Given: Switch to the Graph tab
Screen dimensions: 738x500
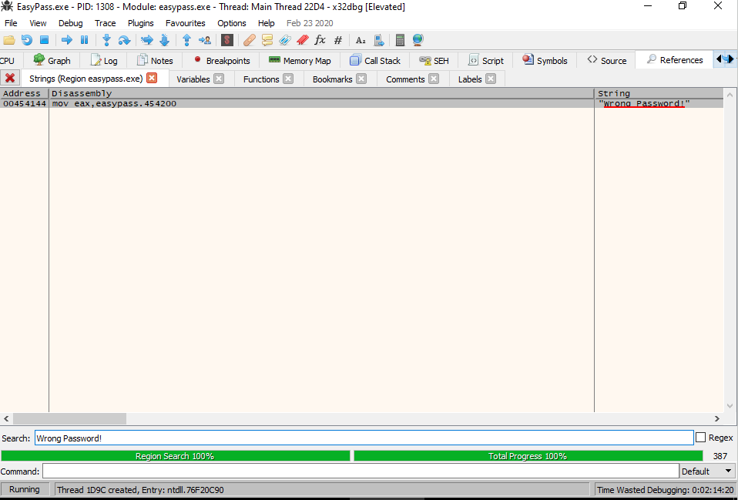Looking at the screenshot, I should (52, 60).
